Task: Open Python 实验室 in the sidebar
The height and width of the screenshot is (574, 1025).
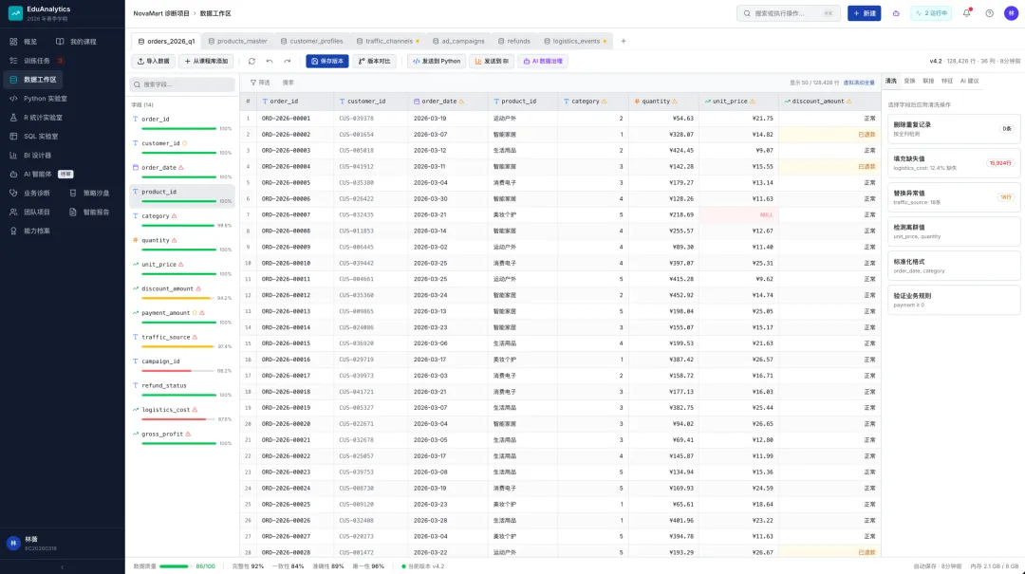Action: [x=46, y=99]
